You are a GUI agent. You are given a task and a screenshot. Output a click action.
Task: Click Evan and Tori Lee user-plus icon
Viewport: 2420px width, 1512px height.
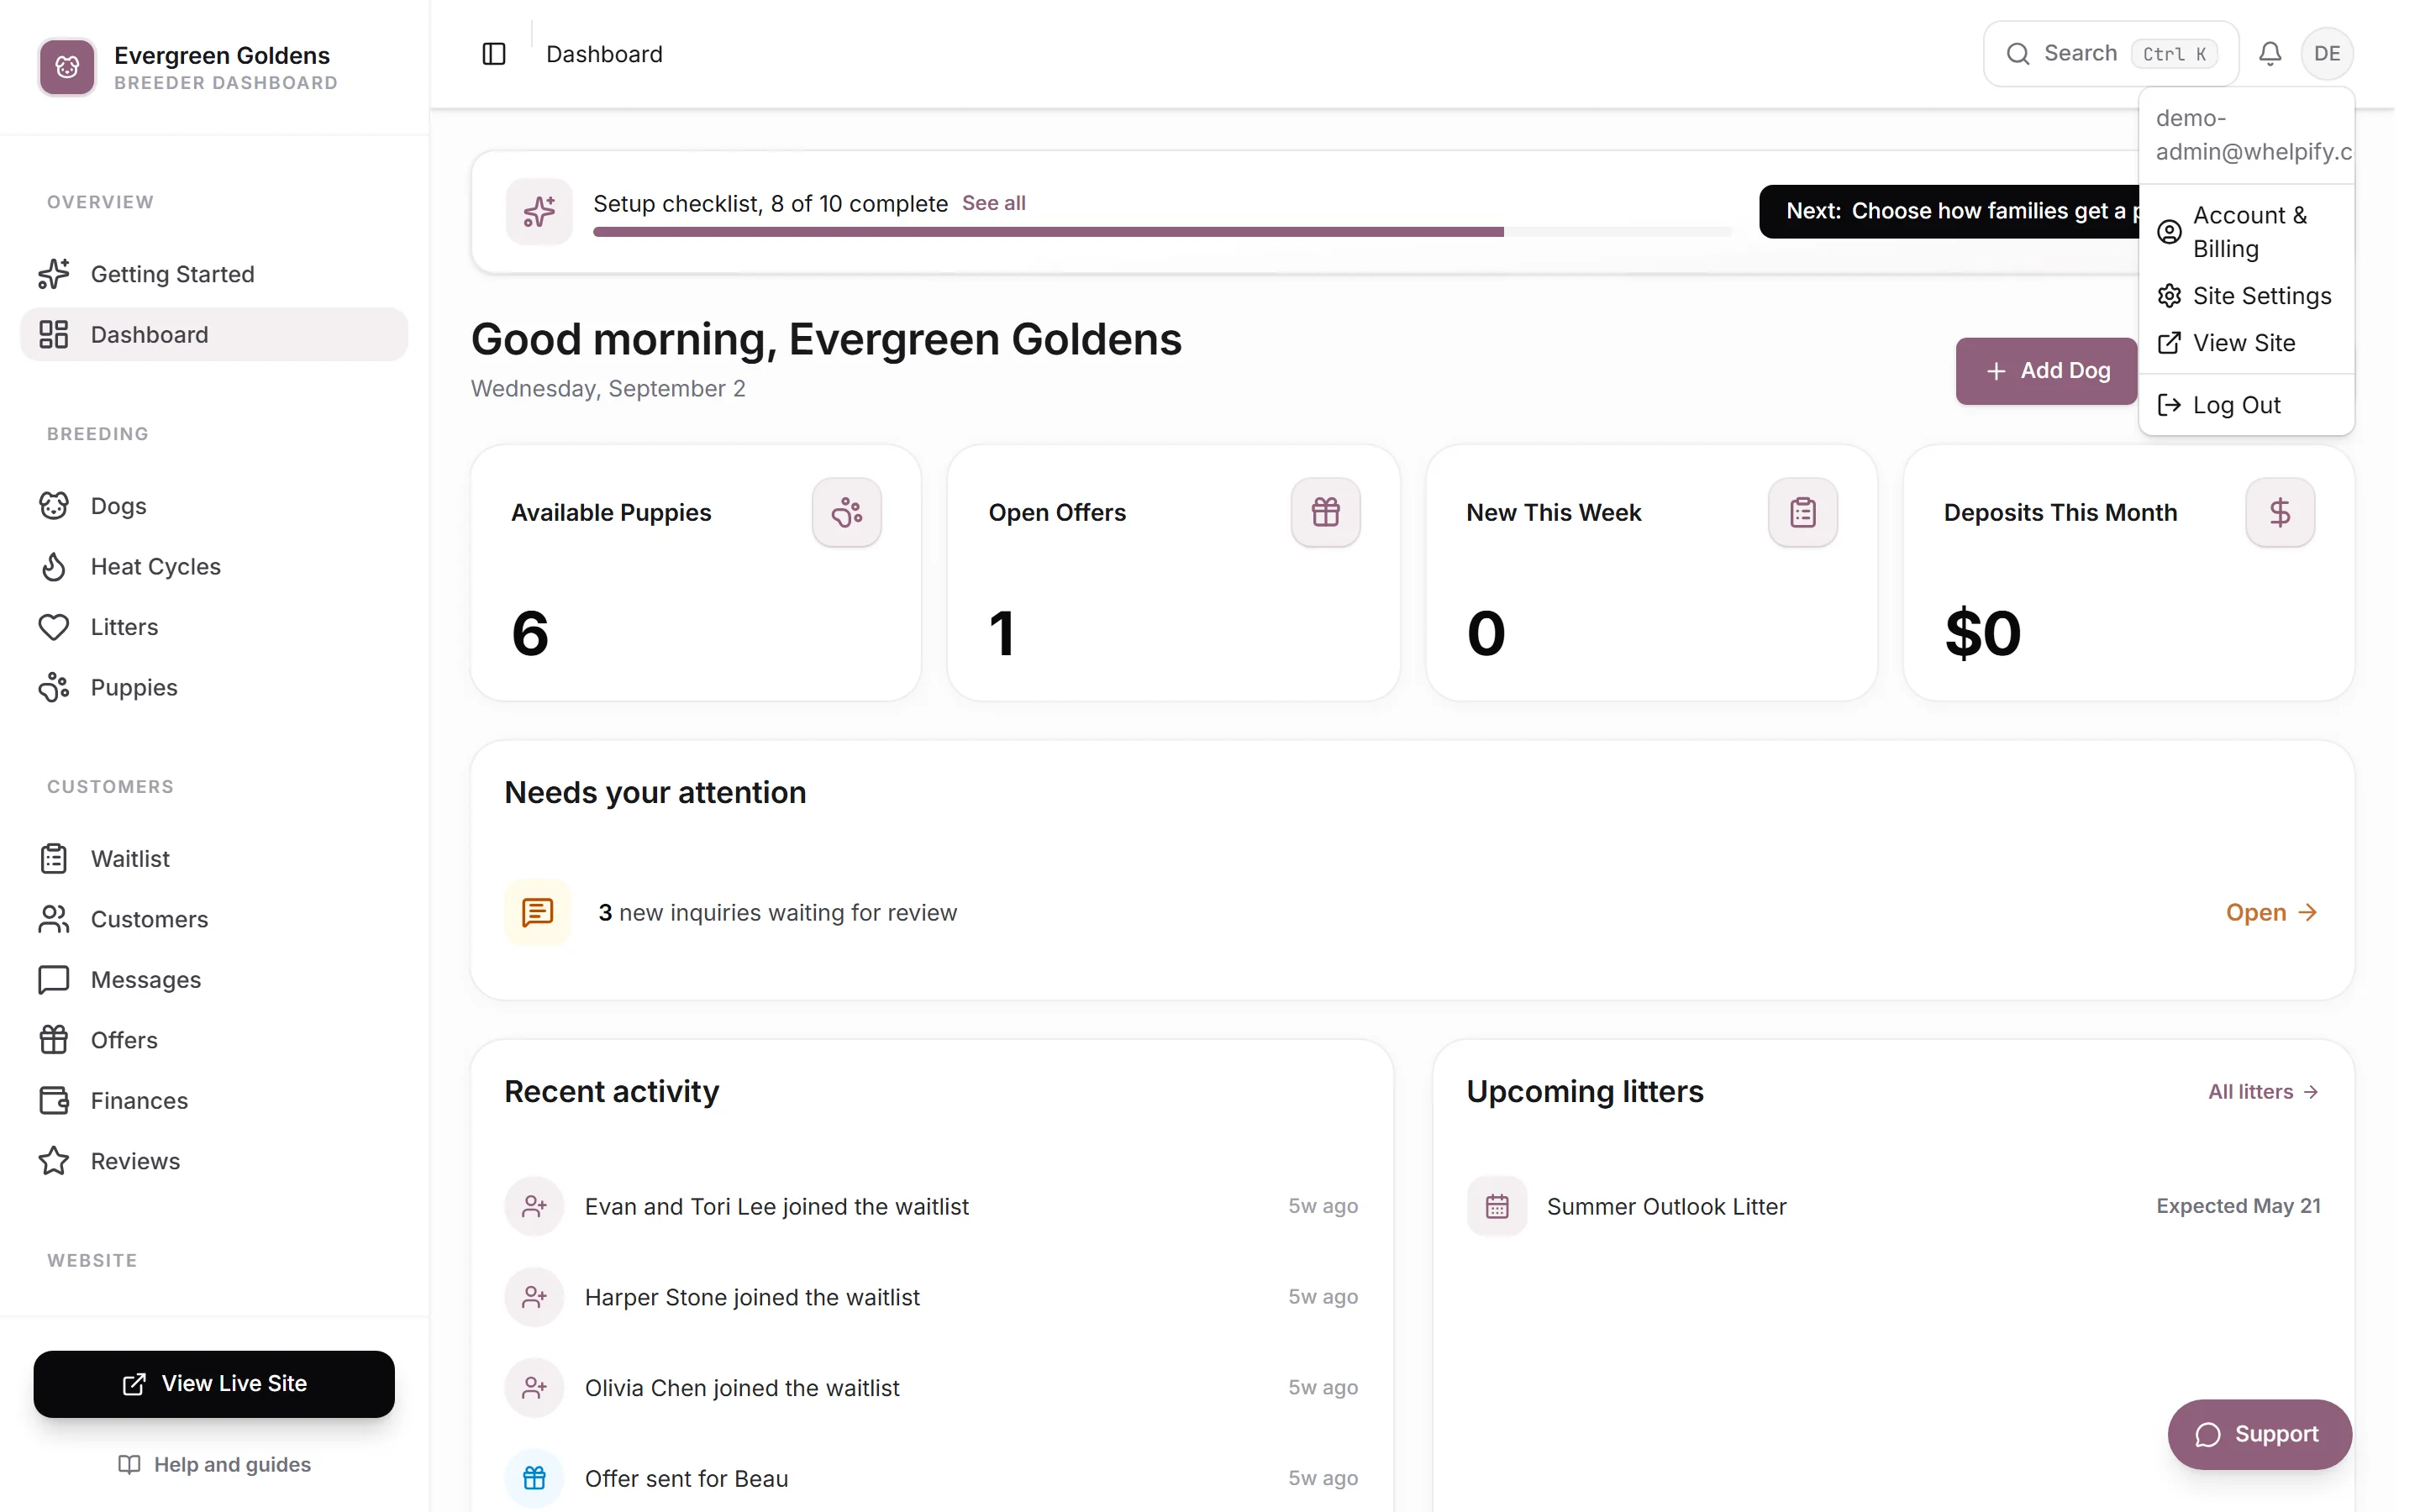point(534,1206)
